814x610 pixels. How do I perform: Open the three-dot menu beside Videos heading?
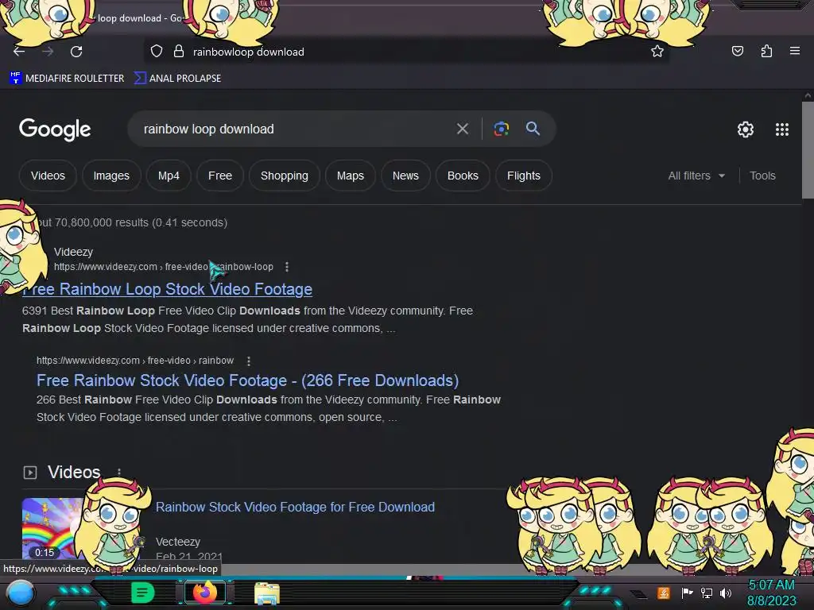pos(119,472)
